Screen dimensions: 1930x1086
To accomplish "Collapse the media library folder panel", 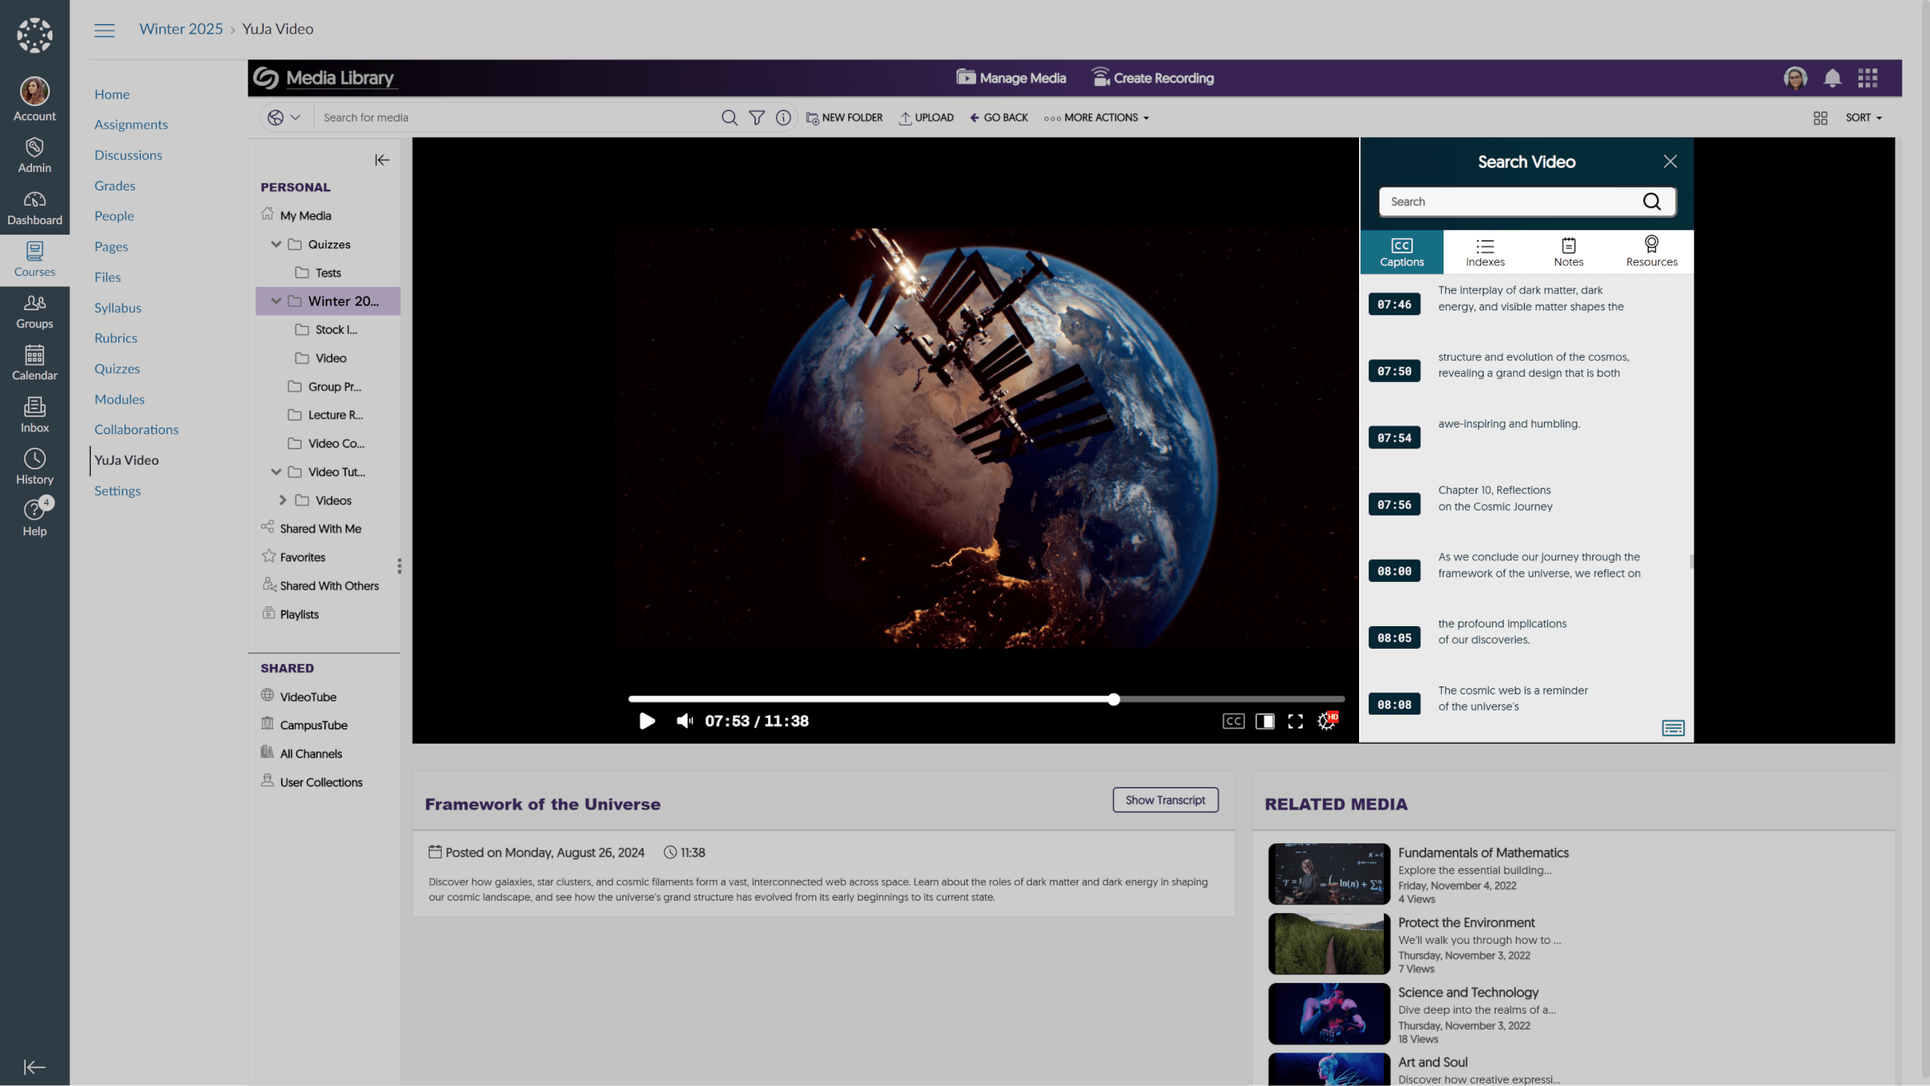I will pos(382,160).
